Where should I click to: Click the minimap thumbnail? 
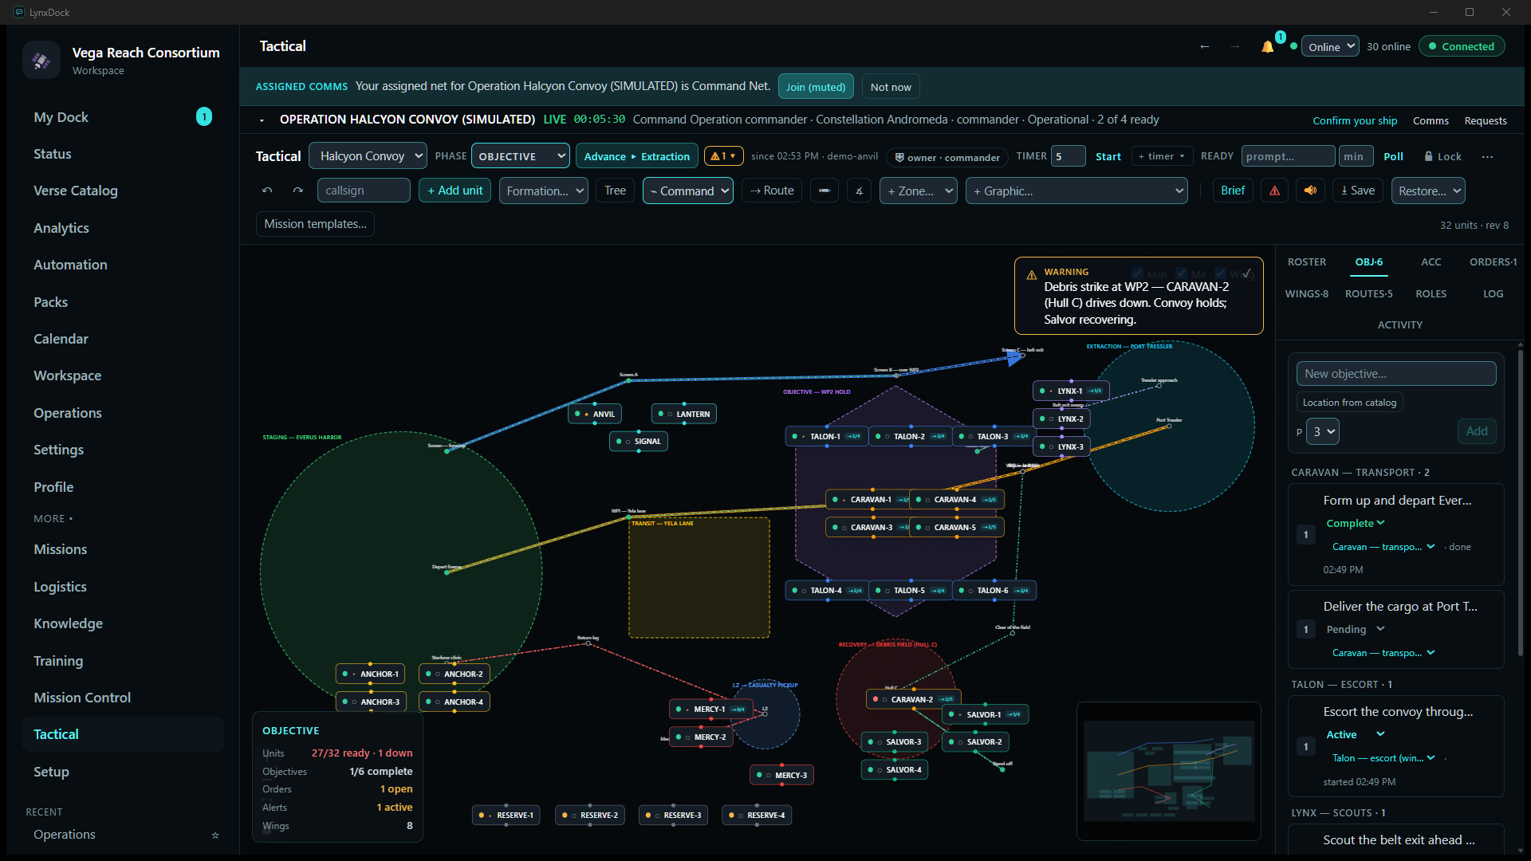tap(1169, 771)
